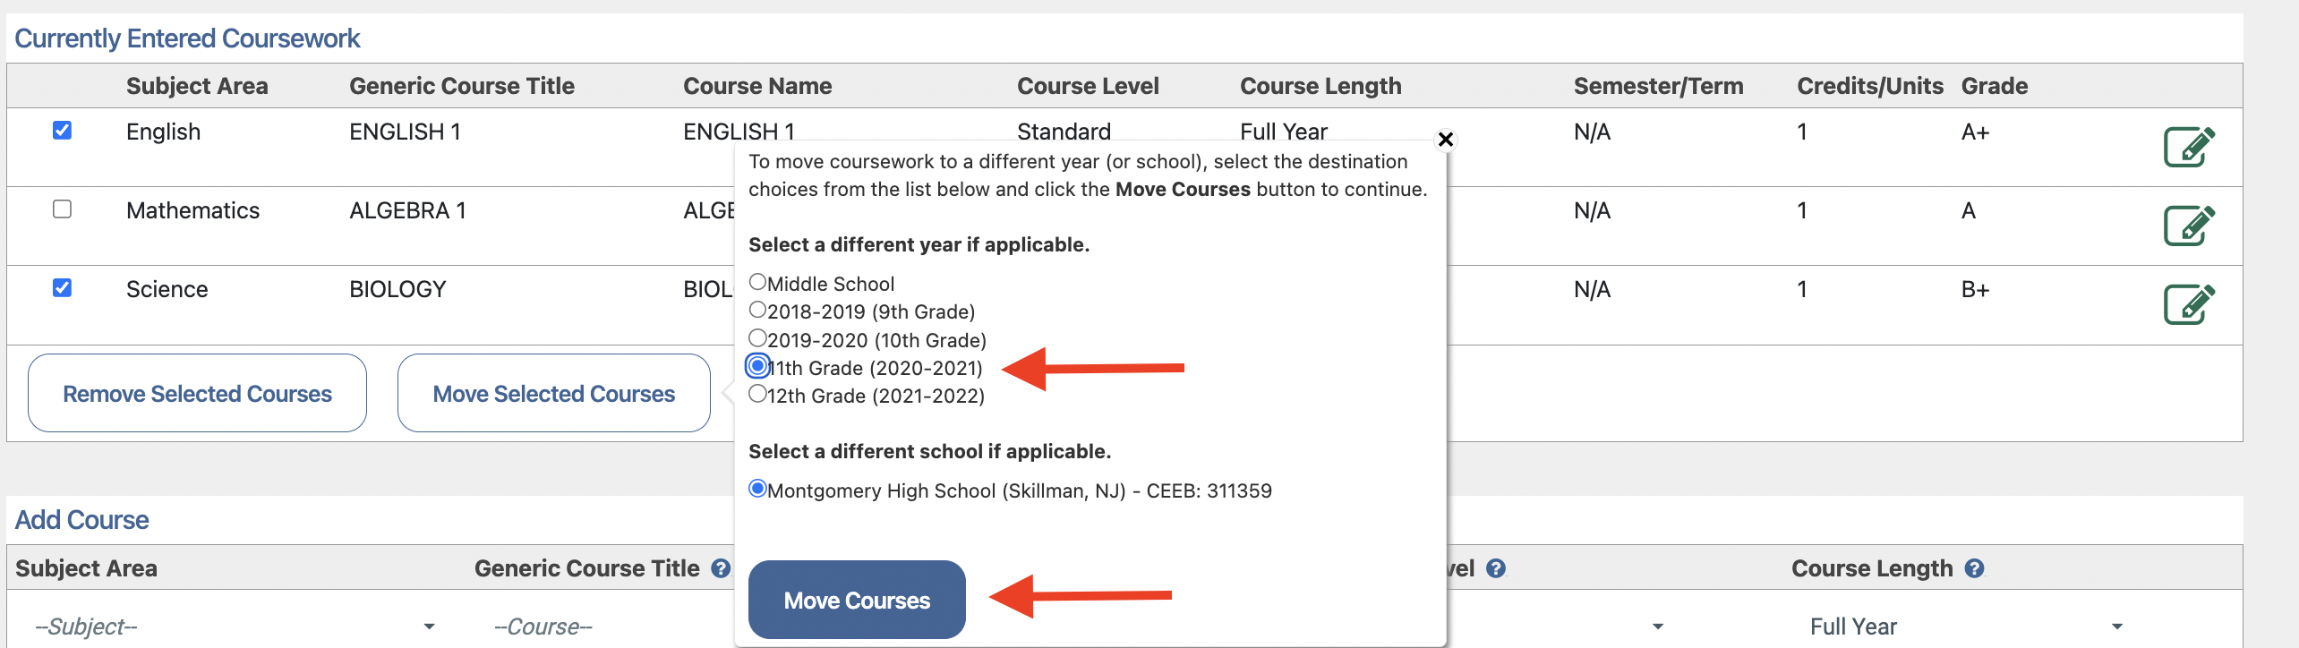The width and height of the screenshot is (2299, 648).
Task: Open the Course generic title dropdown
Action: [x=609, y=627]
